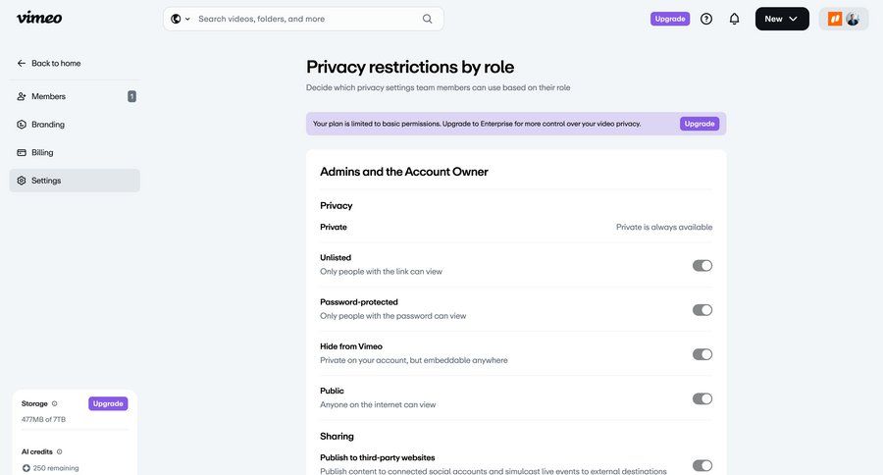The image size is (883, 475).
Task: Click the AI credits info icon
Action: click(x=59, y=451)
